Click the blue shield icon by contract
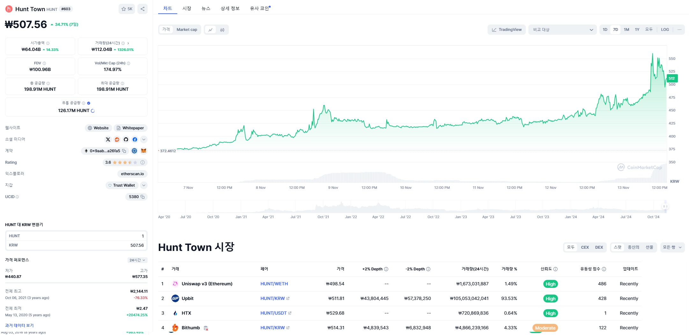Viewport: 689px width, 335px height. click(x=135, y=151)
